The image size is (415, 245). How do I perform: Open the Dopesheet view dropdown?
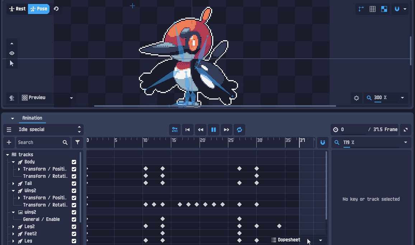[321, 240]
